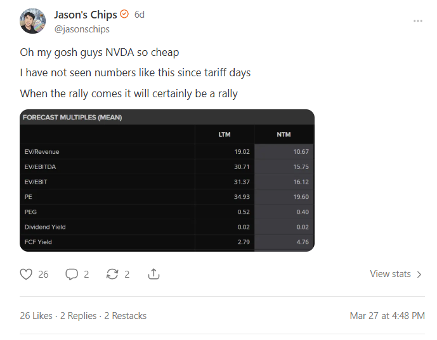Image resolution: width=437 pixels, height=340 pixels.
Task: Click Mar 27 at 4:48 PM timestamp
Action: pyautogui.click(x=387, y=316)
